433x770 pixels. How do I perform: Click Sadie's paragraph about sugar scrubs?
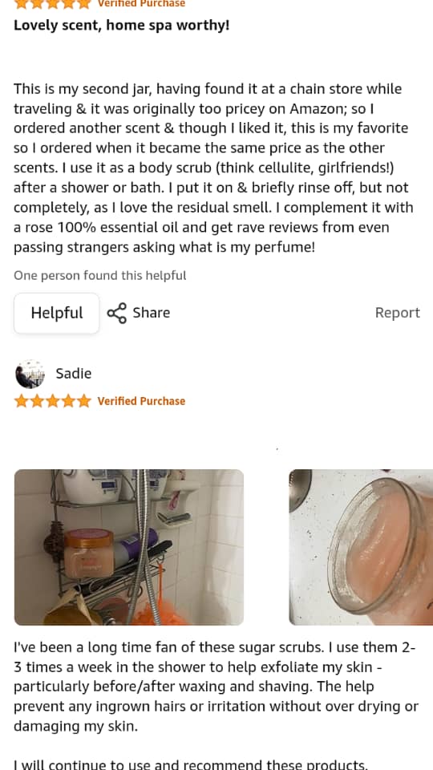point(216,687)
